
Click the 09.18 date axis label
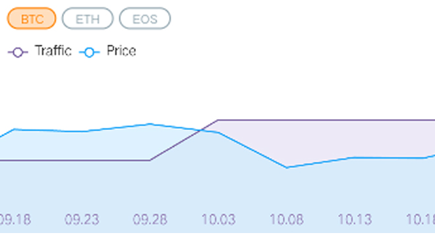point(14,219)
